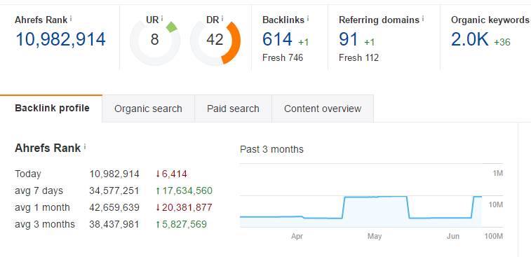Click the DR info icon

pyautogui.click(x=222, y=19)
